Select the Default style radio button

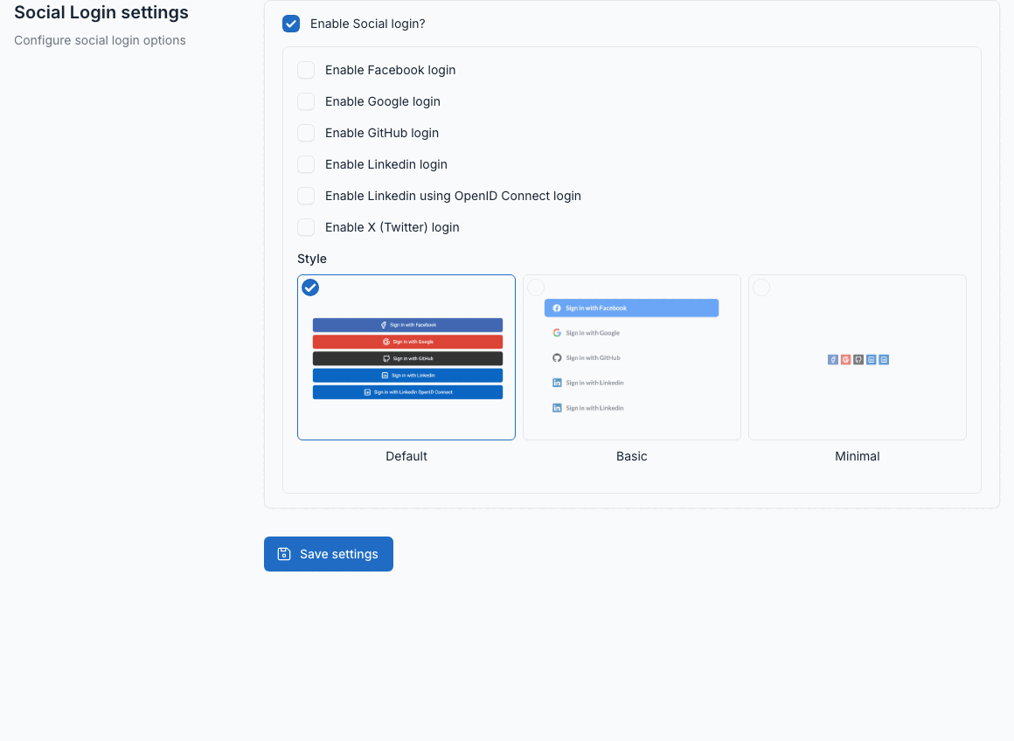[310, 287]
